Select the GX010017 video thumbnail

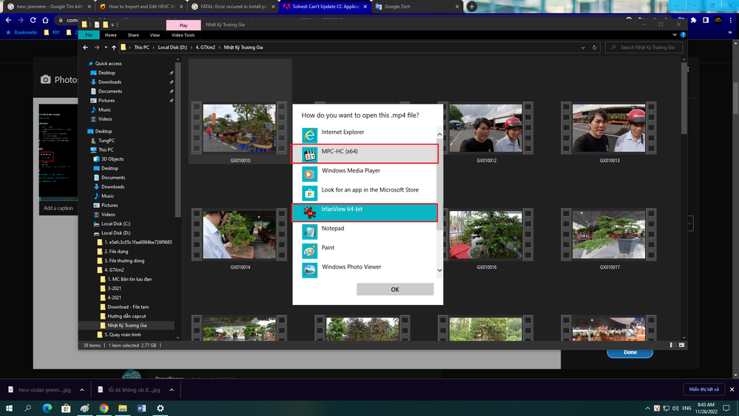click(609, 235)
